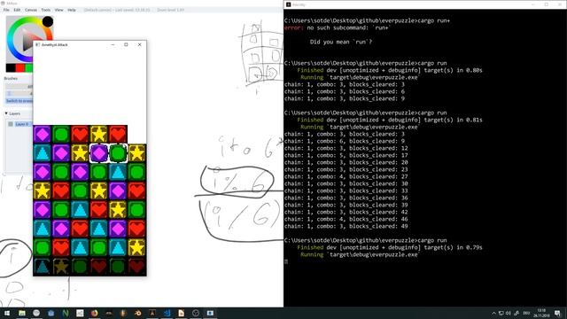This screenshot has width=567, height=319.
Task: Open the Edit menu in the drawing app
Action: pyautogui.click(x=17, y=10)
